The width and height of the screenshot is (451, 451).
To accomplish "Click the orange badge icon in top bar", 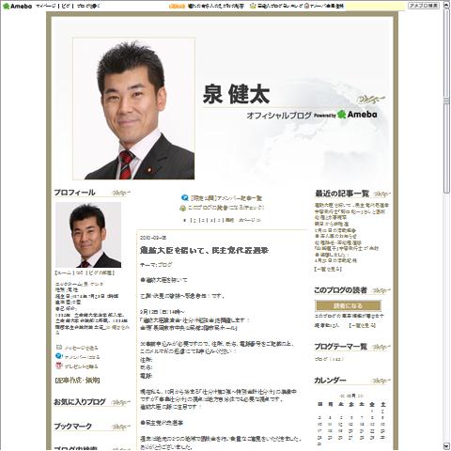I will (177, 6).
